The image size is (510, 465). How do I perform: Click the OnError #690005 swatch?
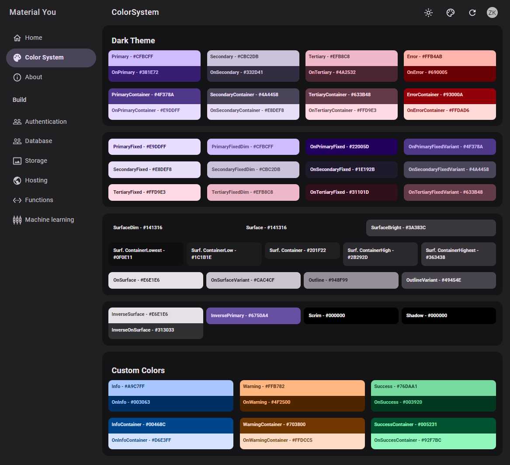pos(450,74)
